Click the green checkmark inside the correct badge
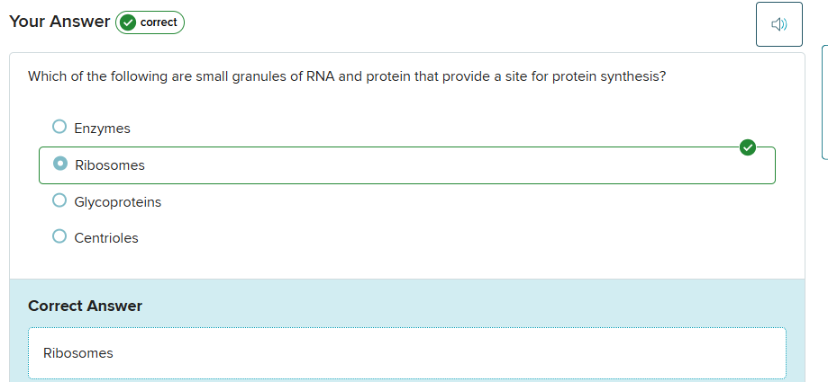 128,22
